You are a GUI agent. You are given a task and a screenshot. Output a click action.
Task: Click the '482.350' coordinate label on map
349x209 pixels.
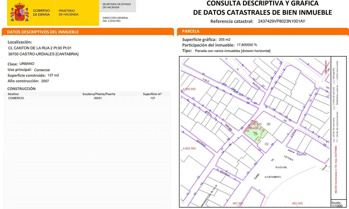tap(238, 203)
